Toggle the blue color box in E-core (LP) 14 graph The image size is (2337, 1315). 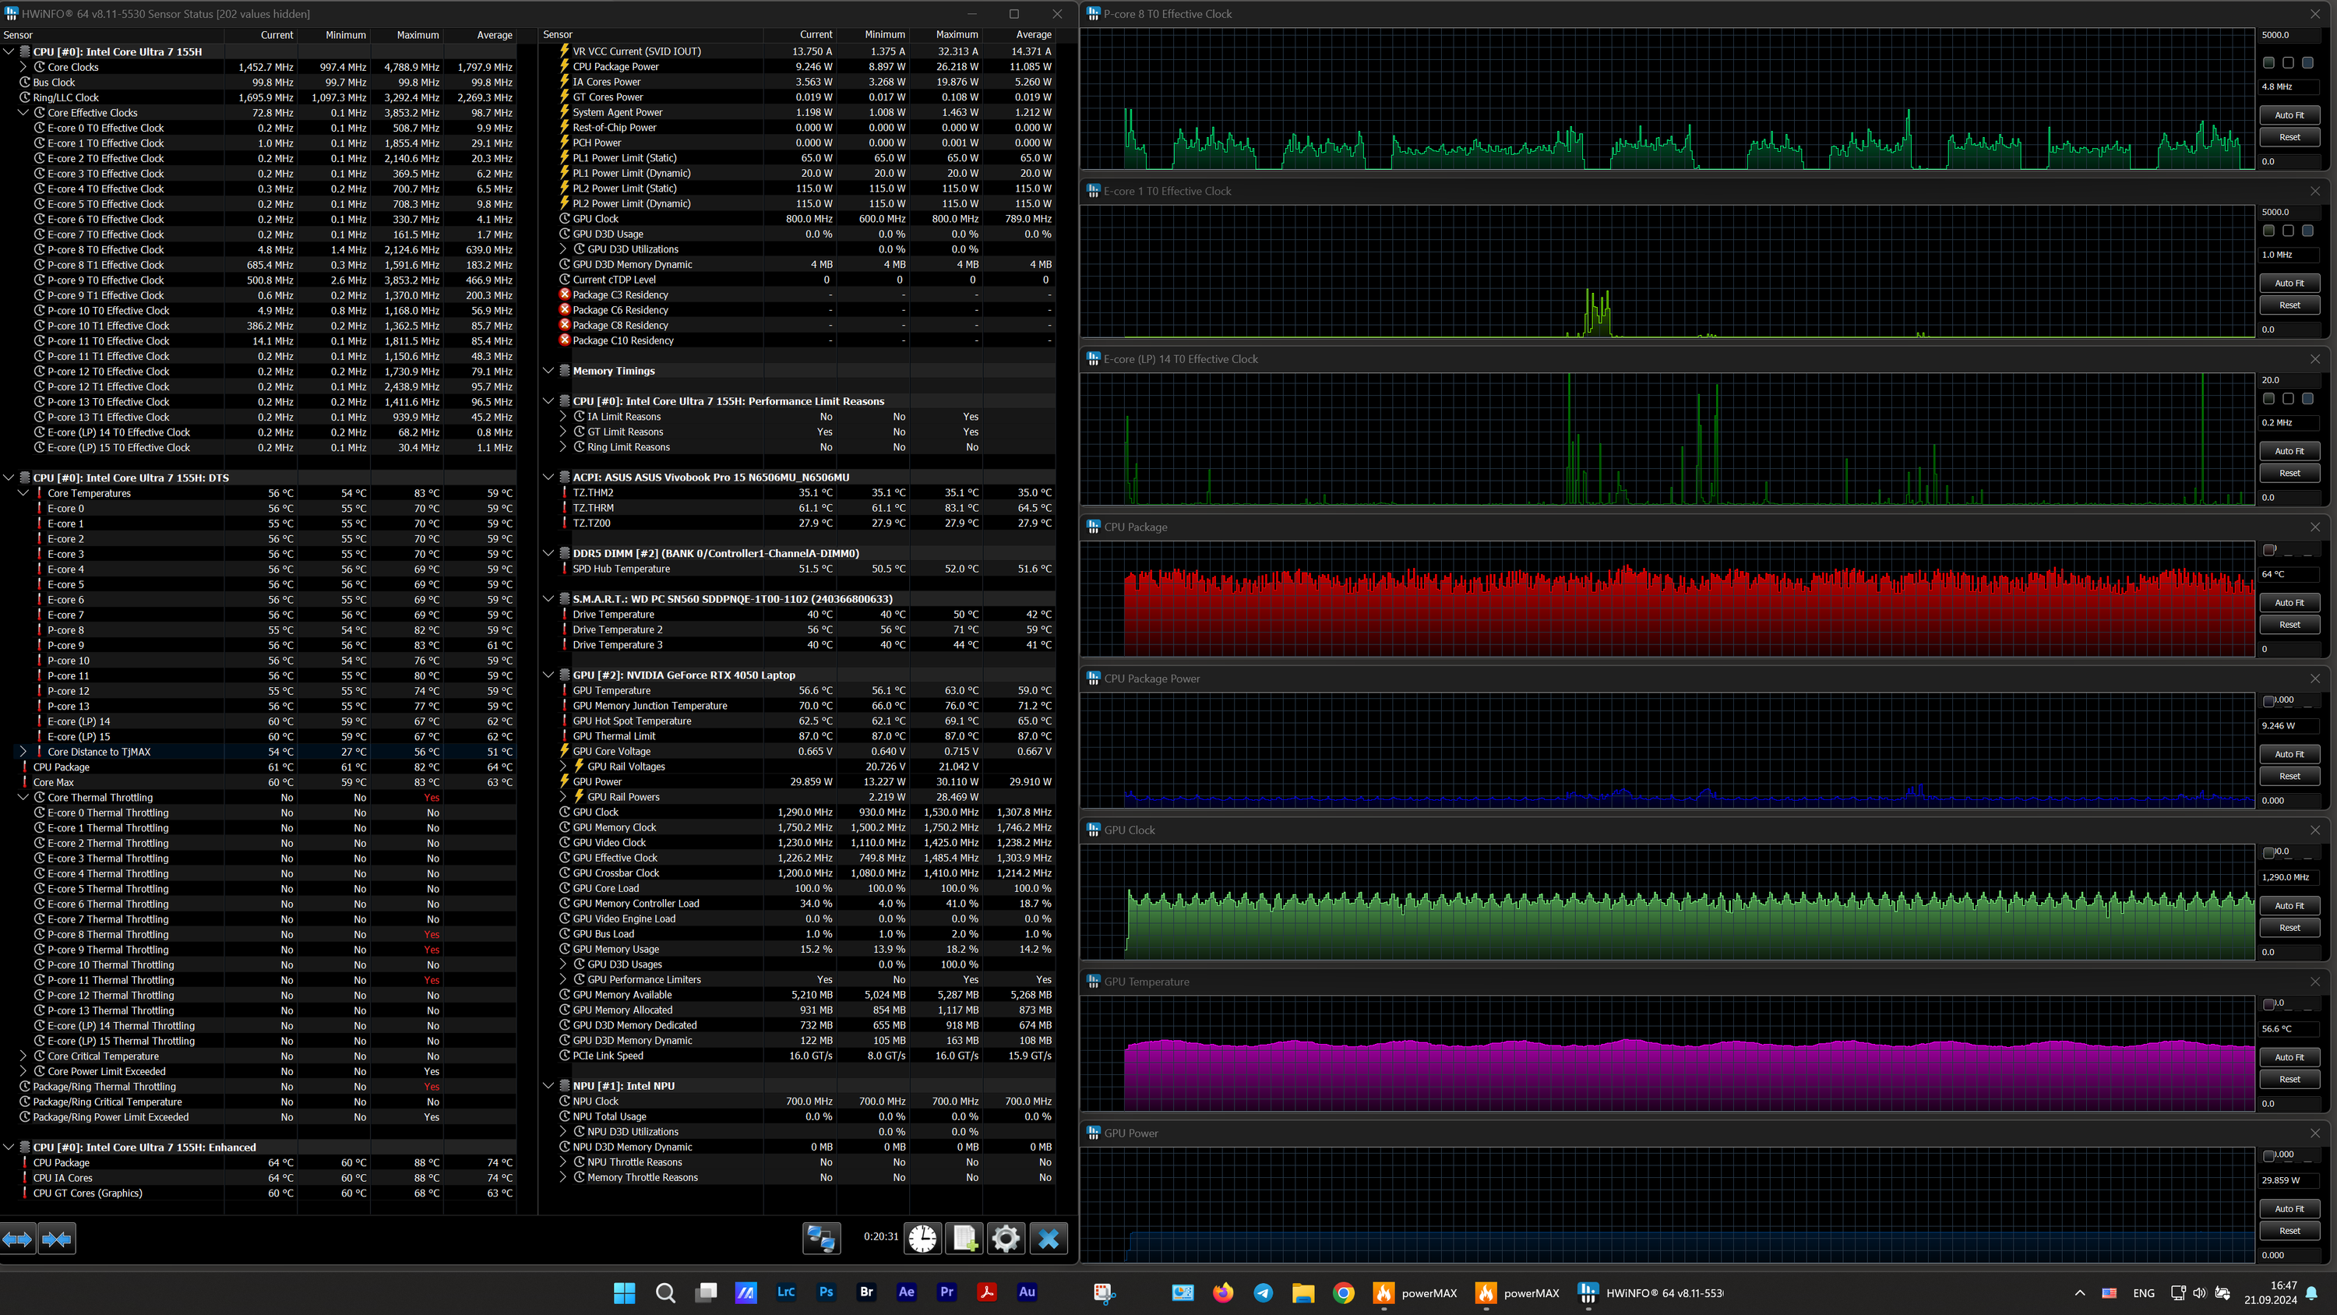pyautogui.click(x=2307, y=398)
